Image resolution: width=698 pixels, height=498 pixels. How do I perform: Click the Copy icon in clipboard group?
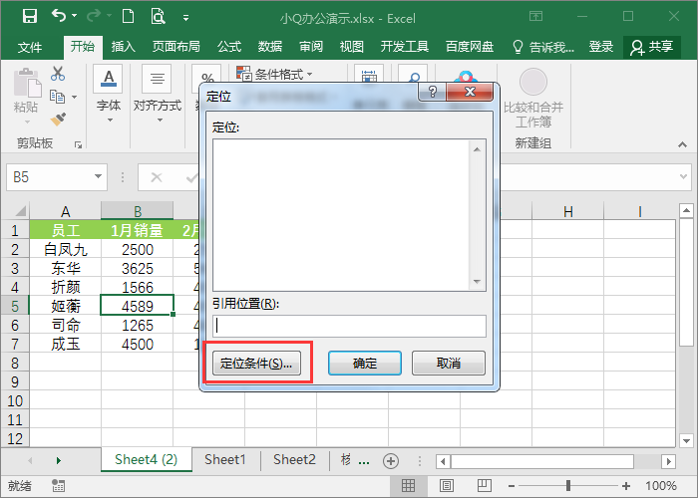pyautogui.click(x=57, y=97)
